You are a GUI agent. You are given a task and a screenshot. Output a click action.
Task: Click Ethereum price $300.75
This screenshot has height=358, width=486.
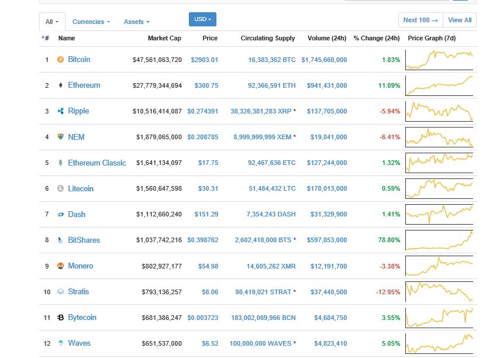tap(206, 85)
